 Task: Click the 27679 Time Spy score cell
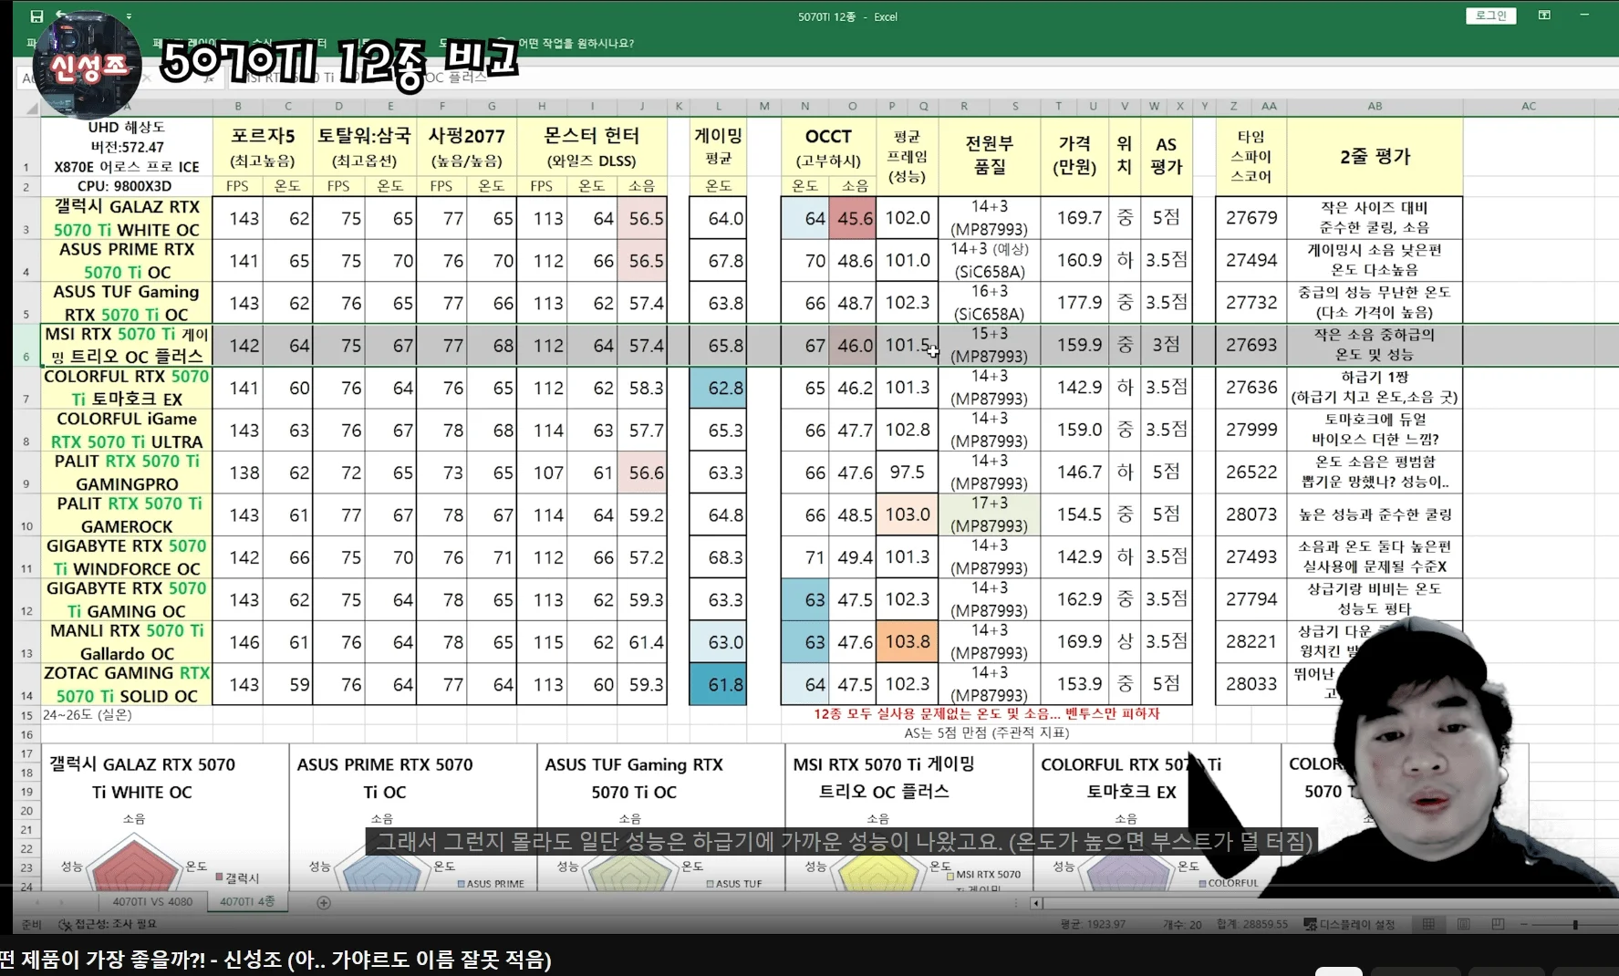coord(1251,218)
